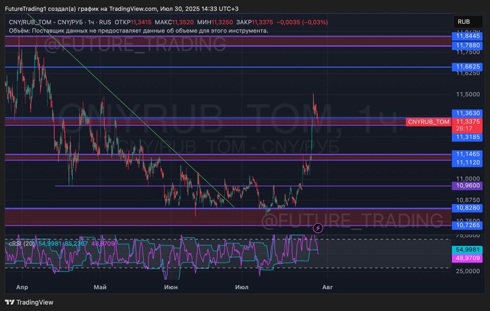Select the 10,7265 price level label
This screenshot has height=311, width=490.
point(467,225)
